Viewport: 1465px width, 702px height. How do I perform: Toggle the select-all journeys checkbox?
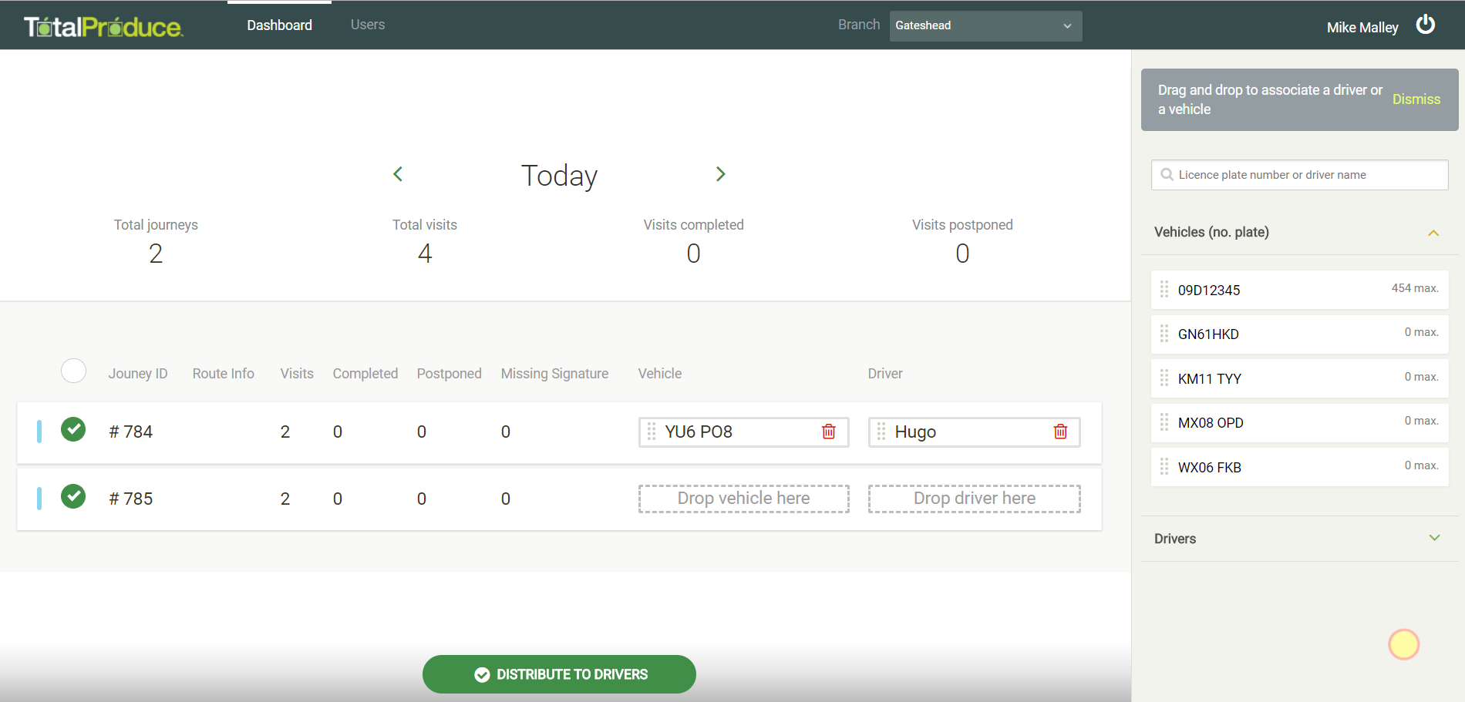tap(73, 371)
